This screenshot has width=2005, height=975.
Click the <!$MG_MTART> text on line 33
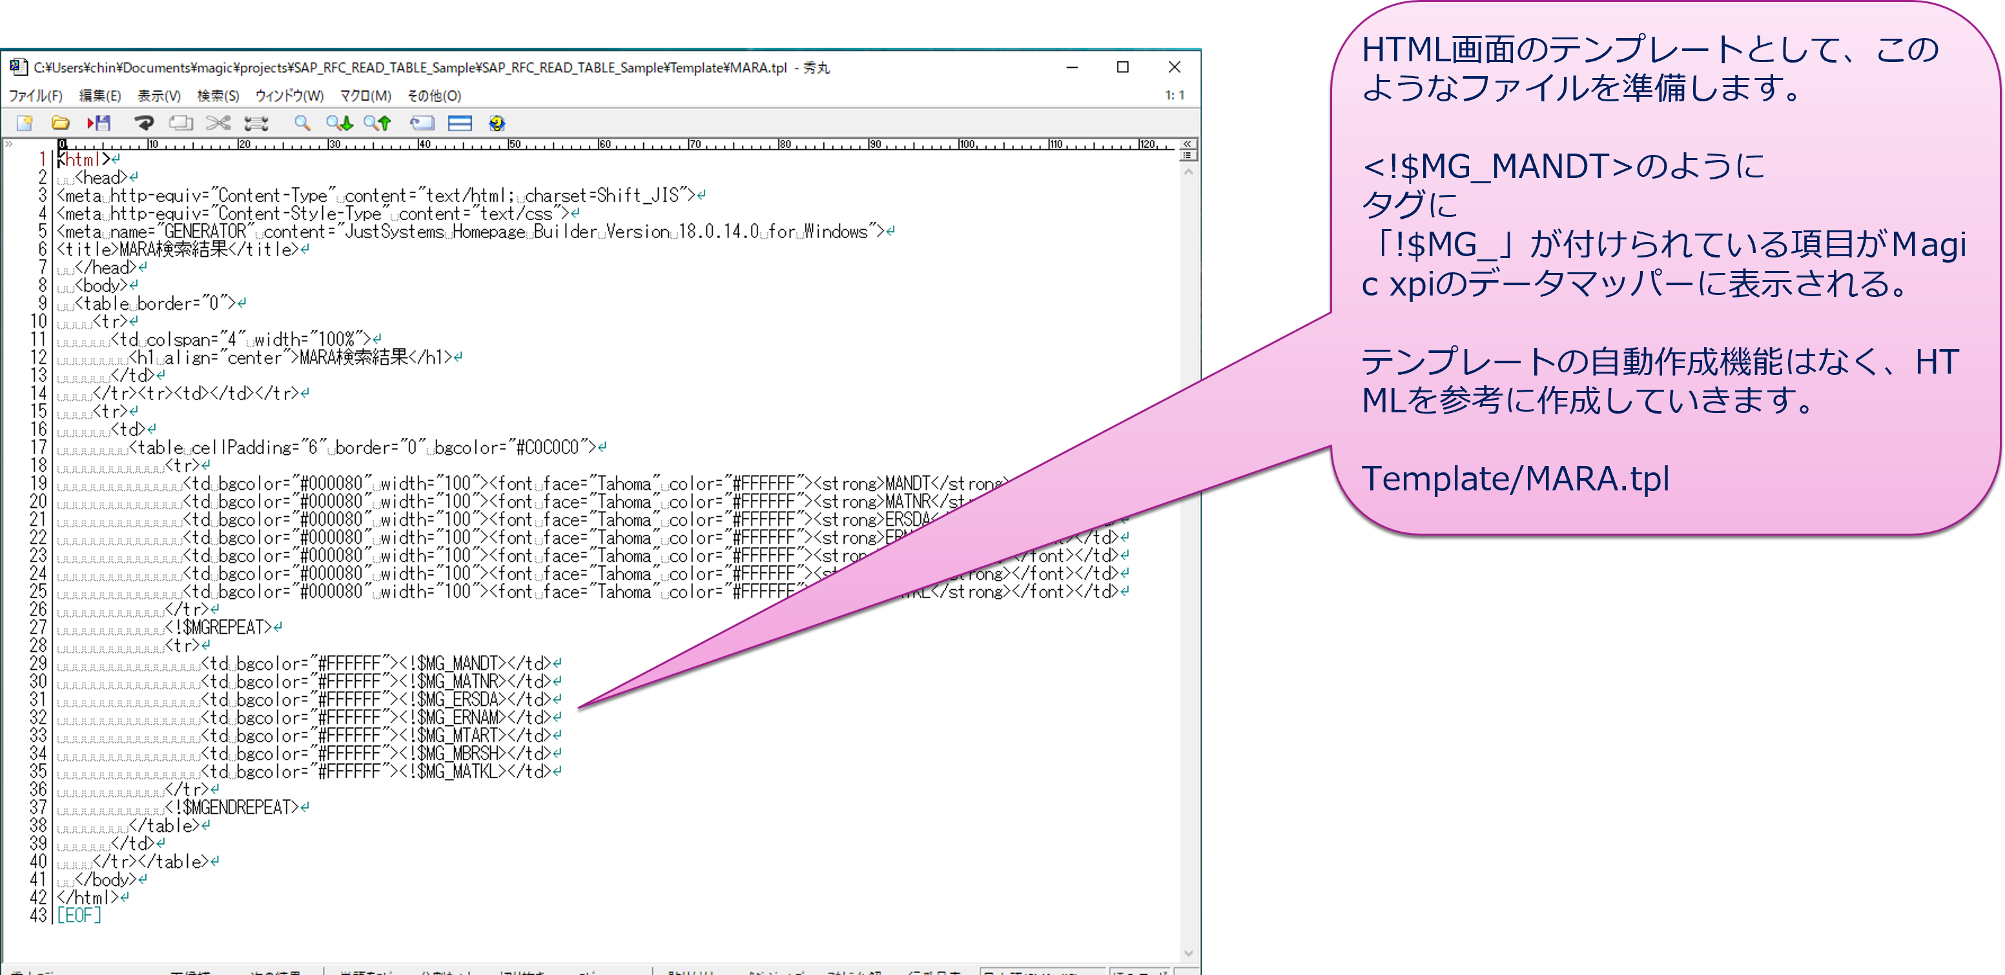click(x=453, y=736)
